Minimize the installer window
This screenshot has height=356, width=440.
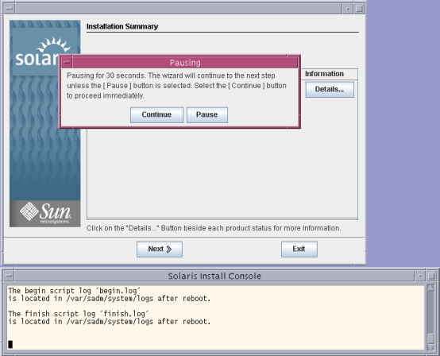click(x=348, y=9)
